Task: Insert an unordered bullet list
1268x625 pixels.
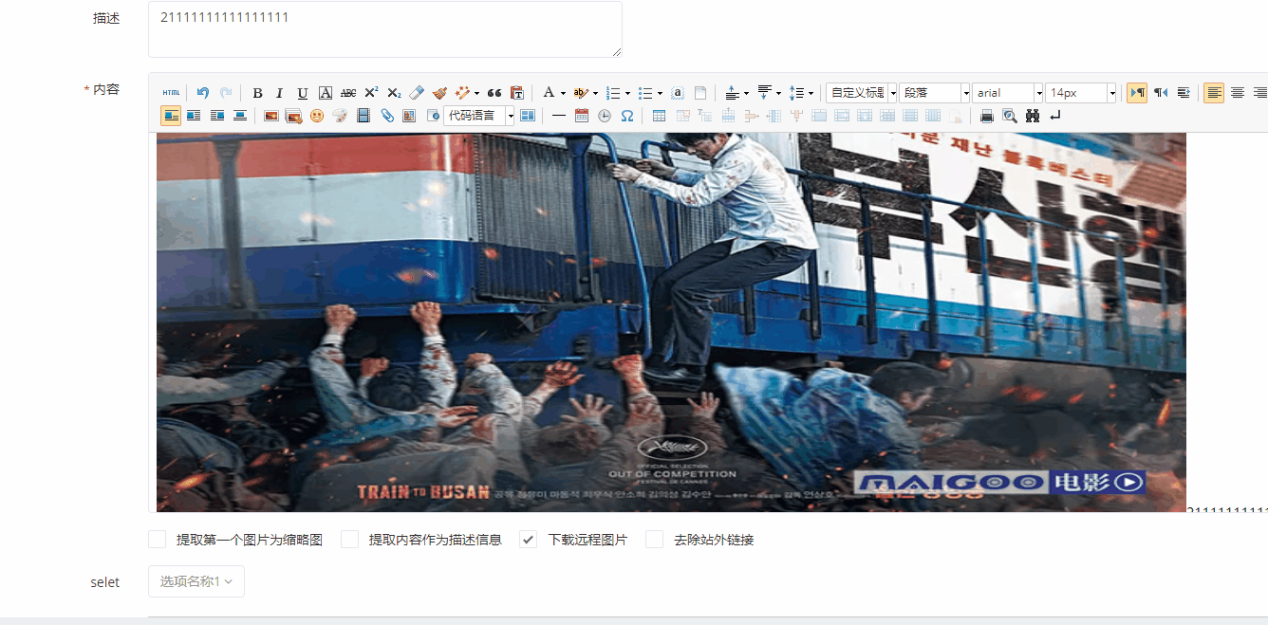Action: tap(645, 93)
